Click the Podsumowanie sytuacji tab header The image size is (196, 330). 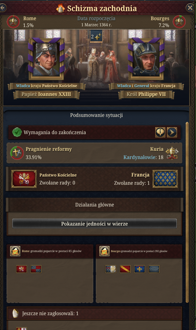click(x=96, y=115)
